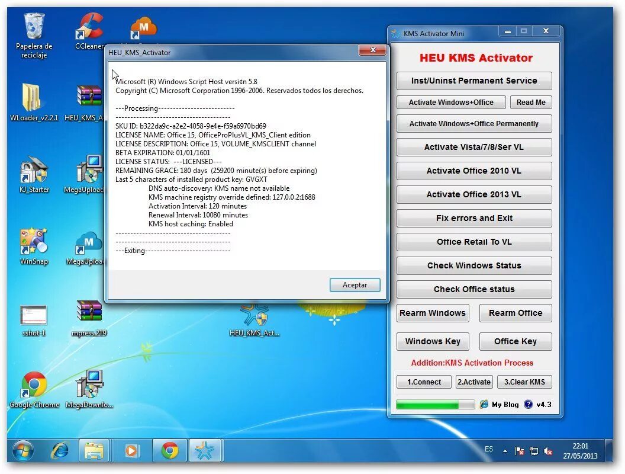This screenshot has width=625, height=474.
Task: Click the blue help question mark icon
Action: tap(528, 405)
